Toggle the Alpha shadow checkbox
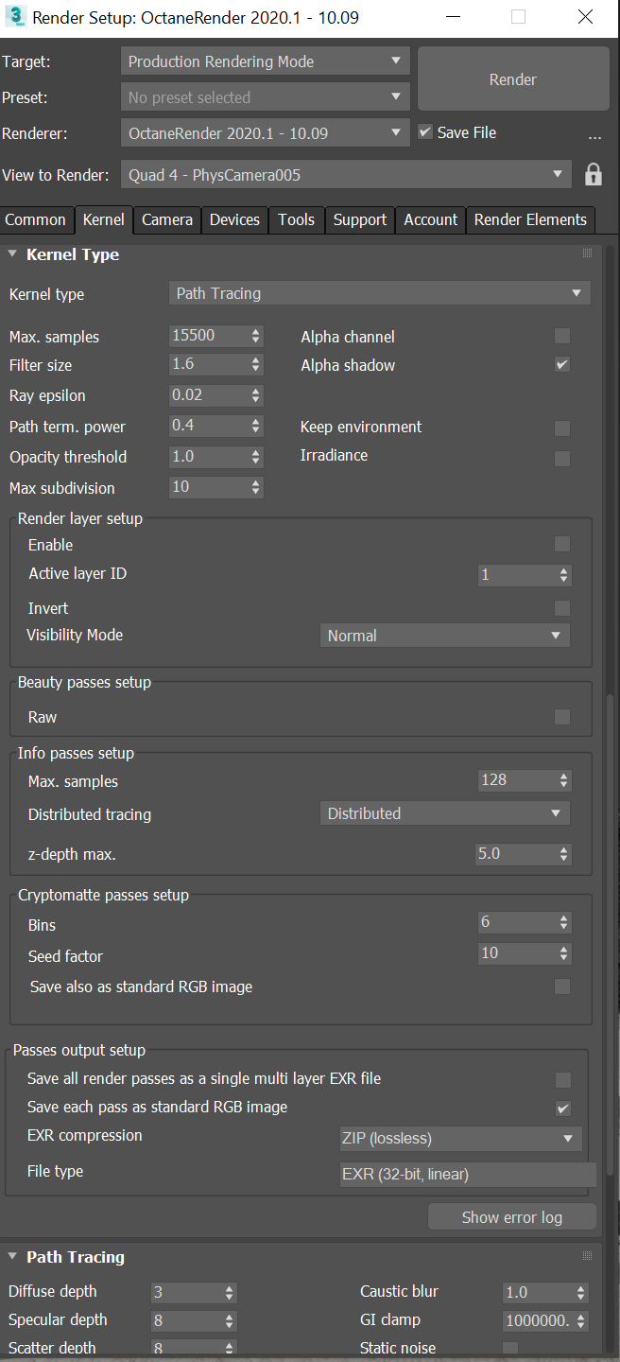This screenshot has width=620, height=1362. point(562,364)
